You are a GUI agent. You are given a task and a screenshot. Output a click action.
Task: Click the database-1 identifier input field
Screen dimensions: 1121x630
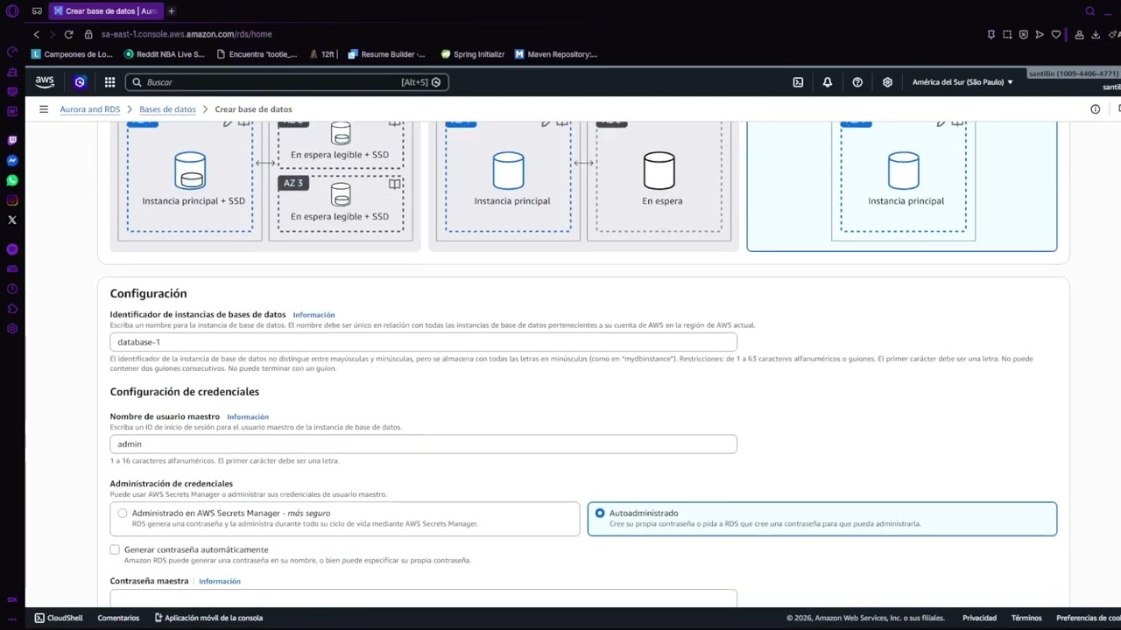pos(423,342)
